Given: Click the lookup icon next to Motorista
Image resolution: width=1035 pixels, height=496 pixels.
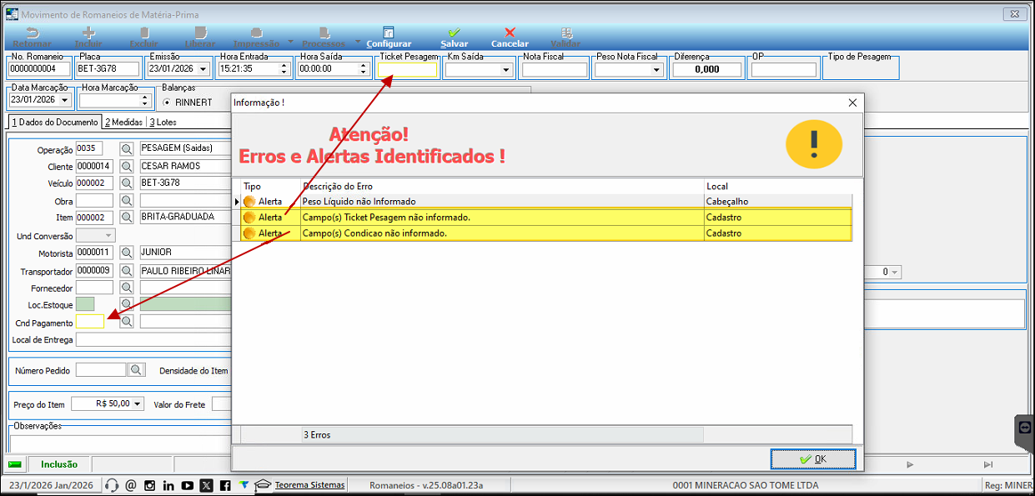Looking at the screenshot, I should [127, 252].
